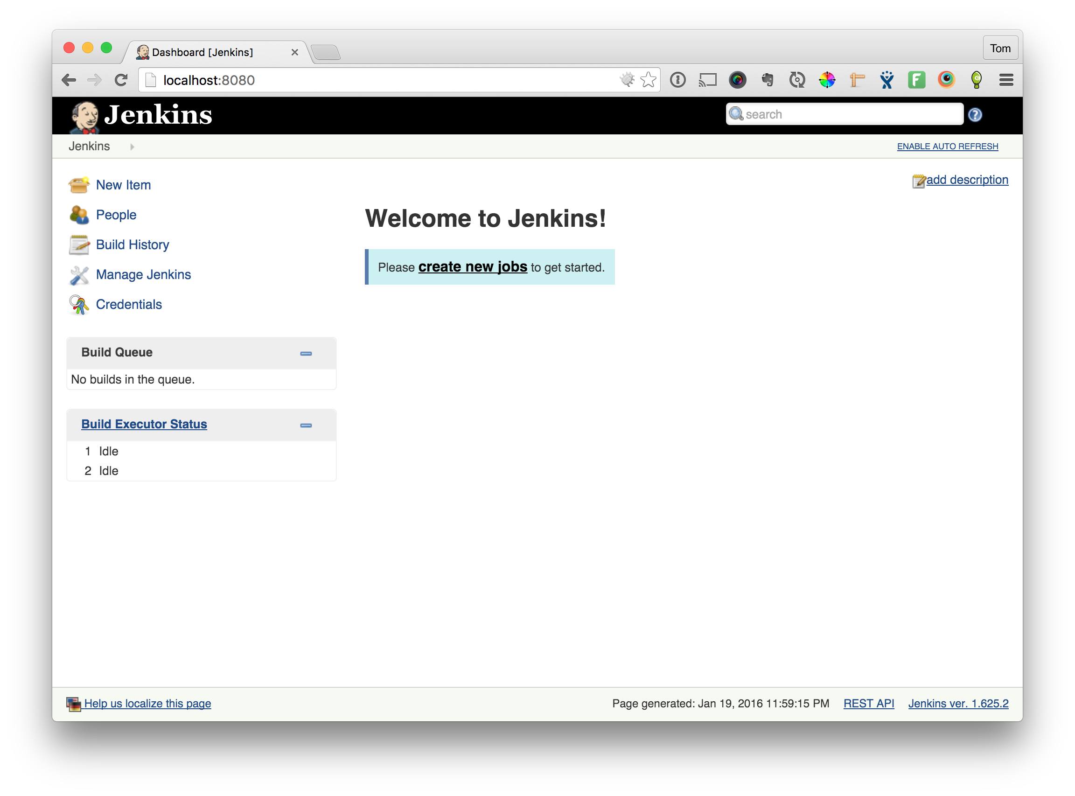Open the Build Executor Status link
Screen dimensions: 1075x796
pyautogui.click(x=144, y=424)
